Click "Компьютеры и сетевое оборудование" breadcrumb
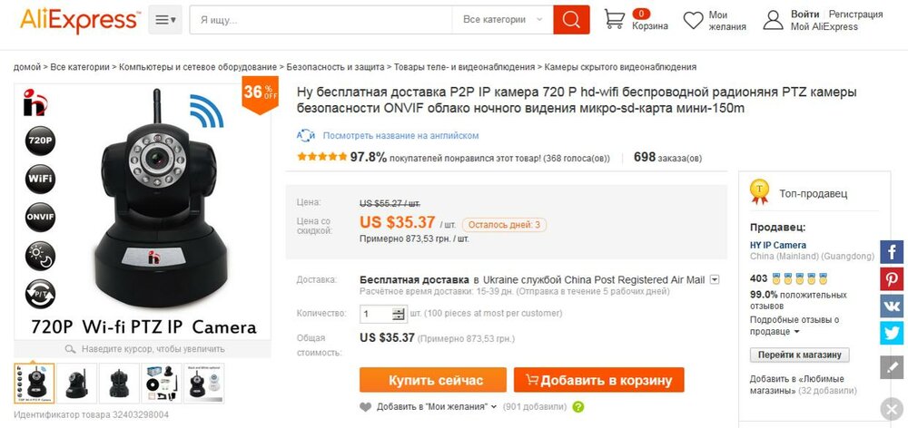Image resolution: width=908 pixels, height=428 pixels. tap(197, 67)
